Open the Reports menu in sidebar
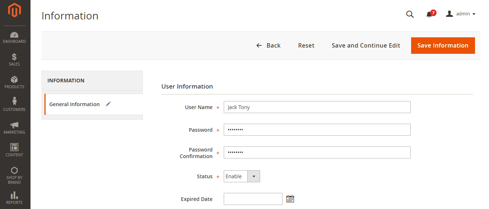 [x=14, y=198]
